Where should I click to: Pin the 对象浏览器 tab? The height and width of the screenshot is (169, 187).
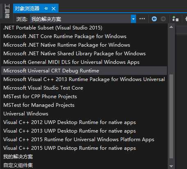46,9
